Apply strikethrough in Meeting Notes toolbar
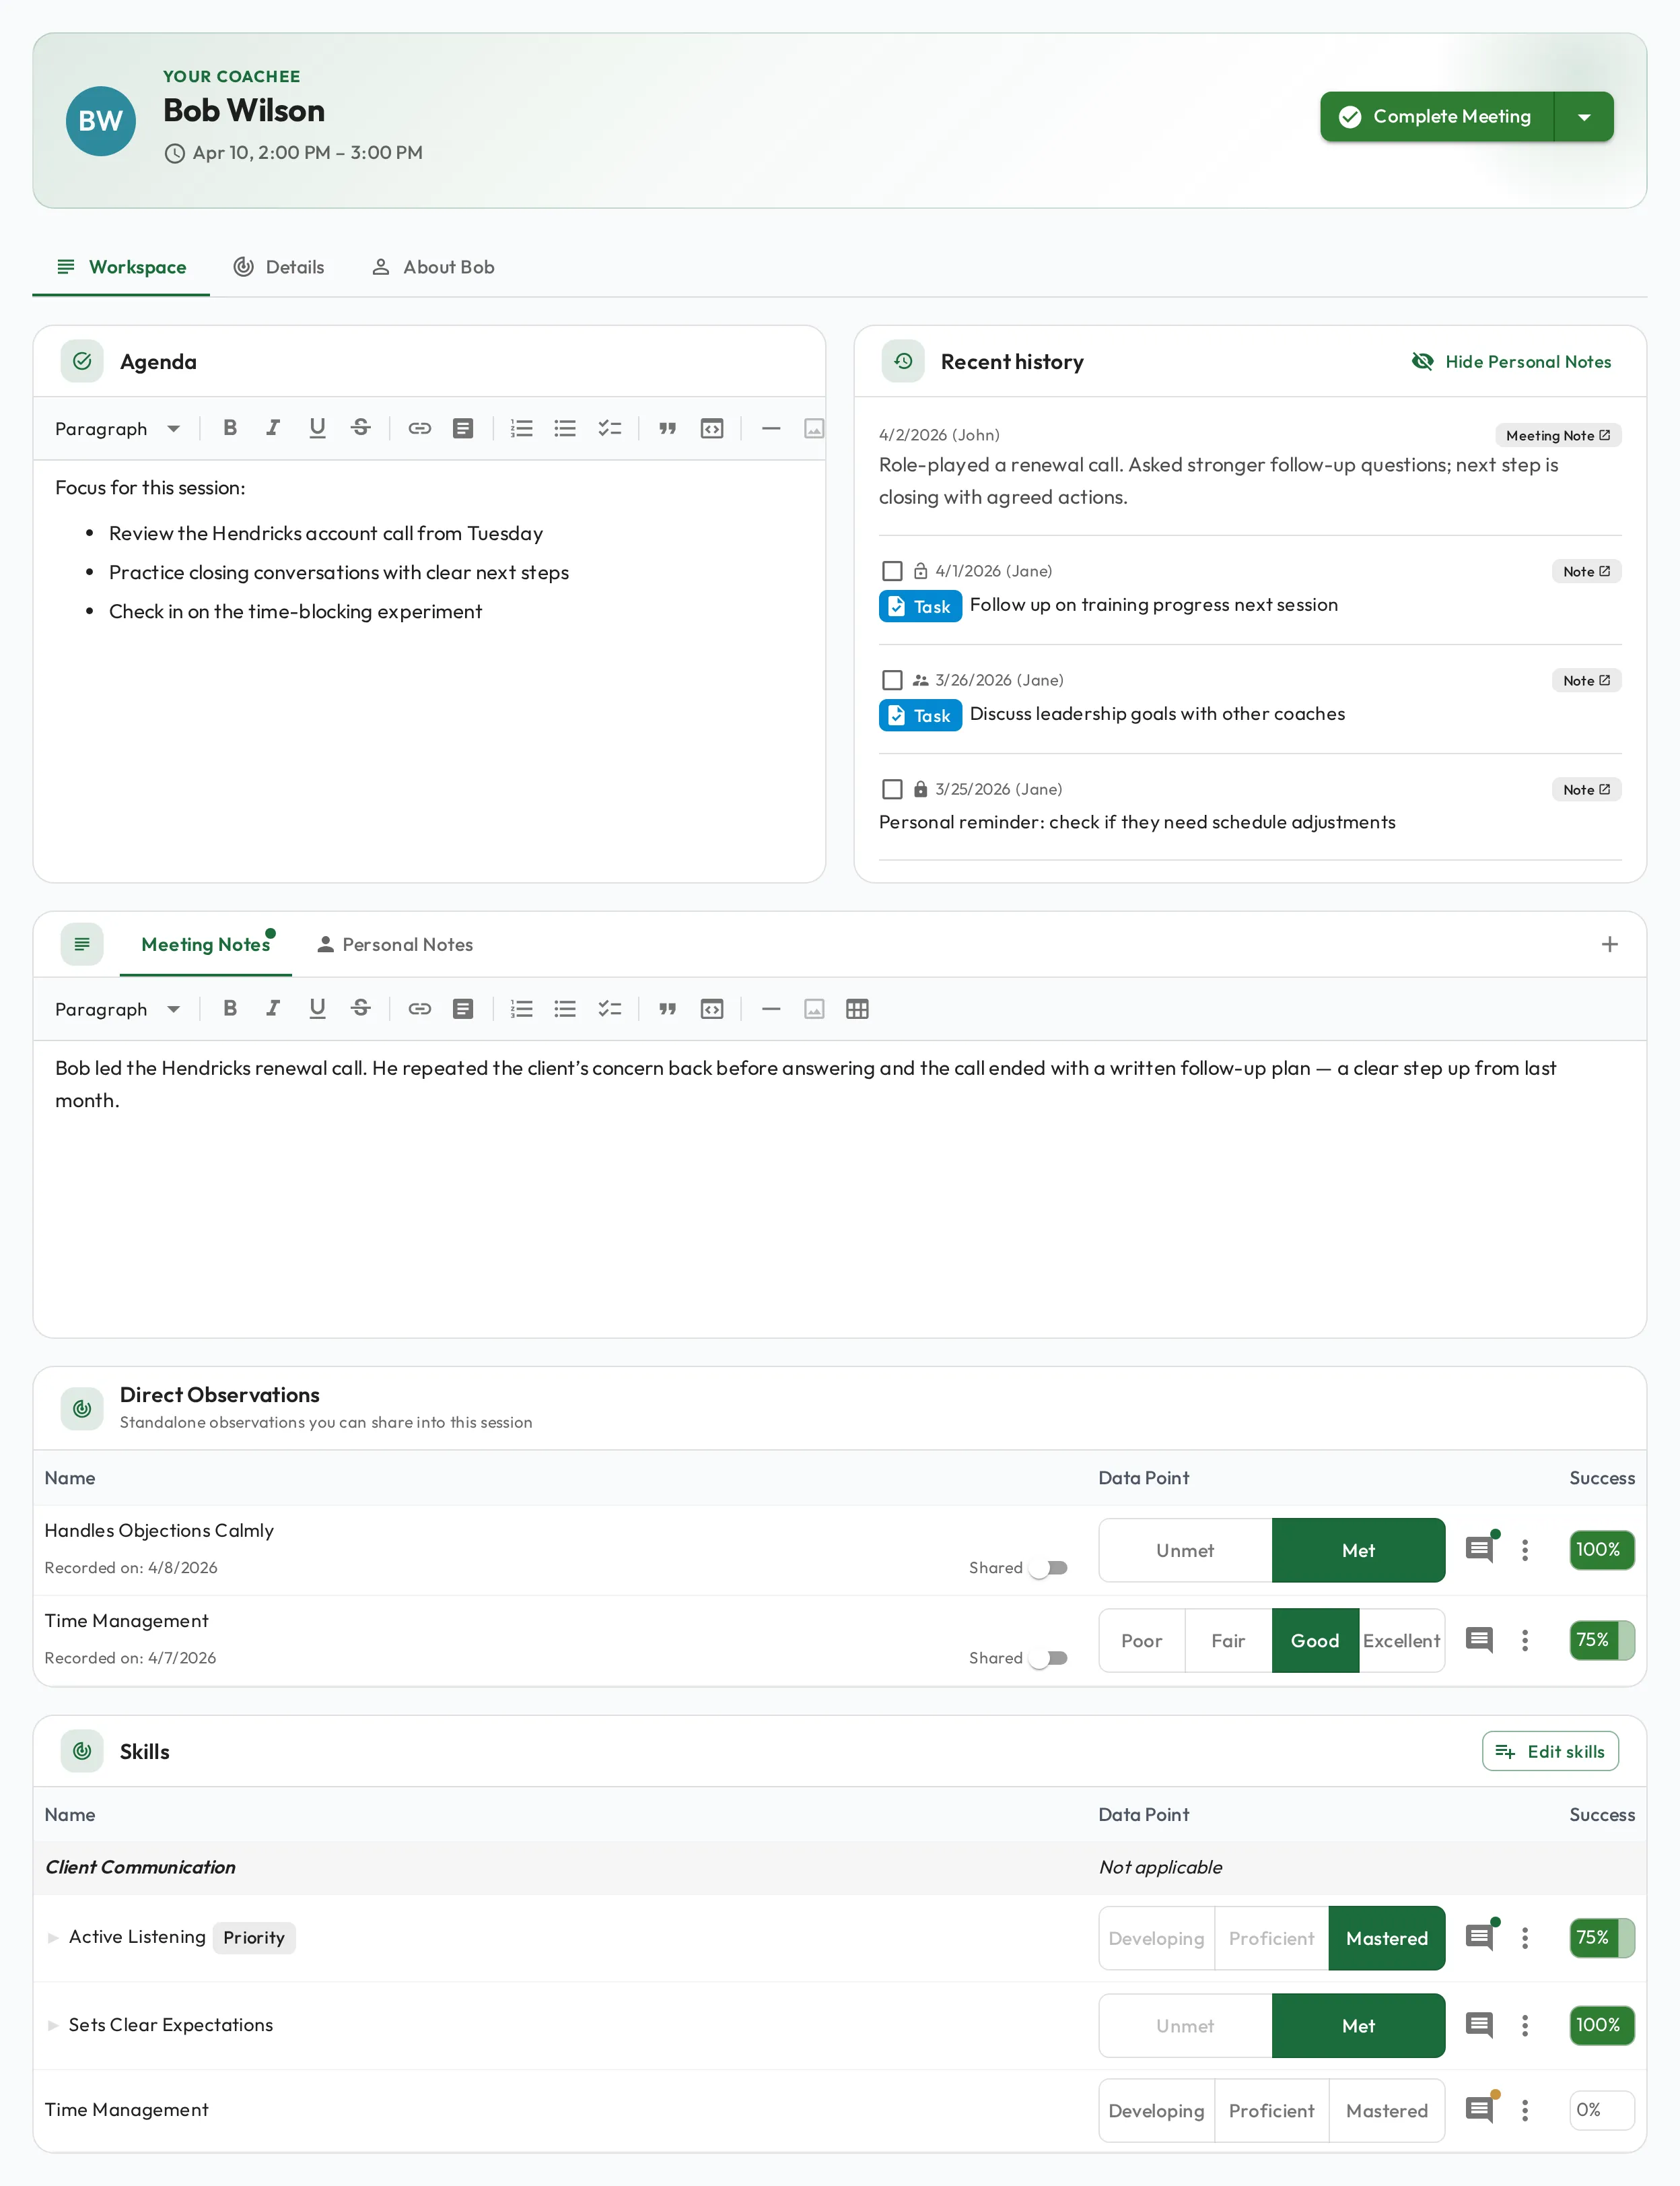Image resolution: width=1680 pixels, height=2186 pixels. pos(361,1008)
